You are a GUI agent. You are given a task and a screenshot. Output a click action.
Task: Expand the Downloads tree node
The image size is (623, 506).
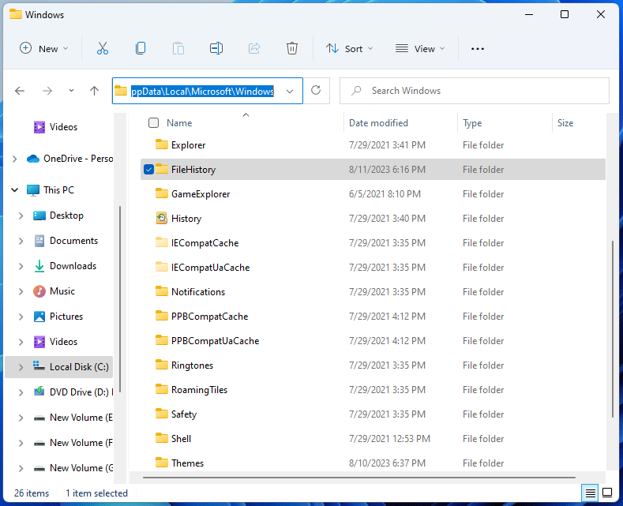tap(21, 266)
